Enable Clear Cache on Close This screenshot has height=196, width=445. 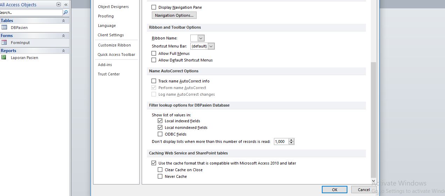click(160, 170)
